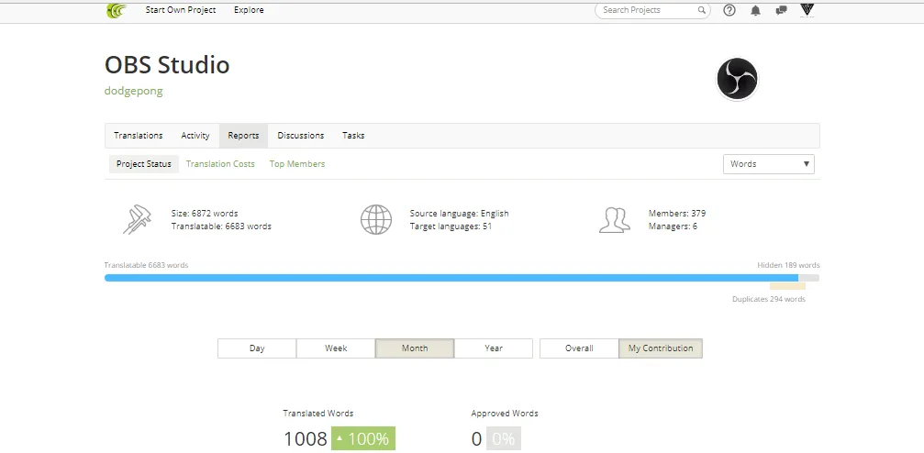Click 'Members: 379' text

(x=677, y=214)
